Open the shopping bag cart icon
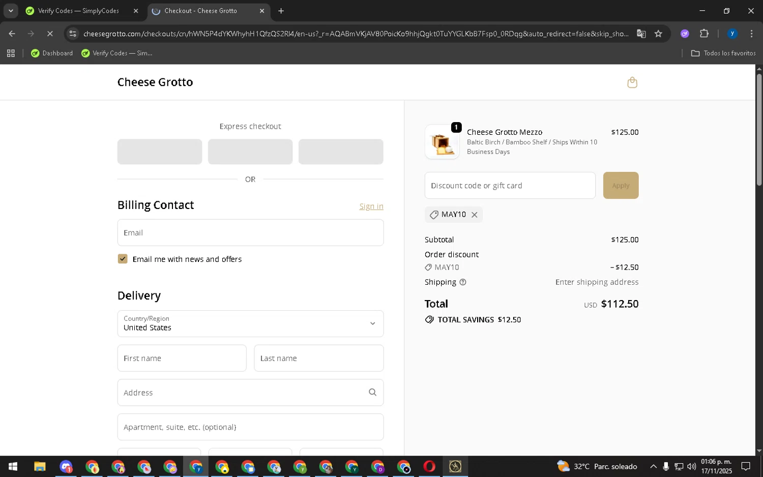This screenshot has height=477, width=763. 632,82
